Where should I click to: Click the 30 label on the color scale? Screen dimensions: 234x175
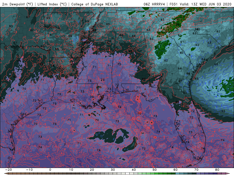point(113,170)
